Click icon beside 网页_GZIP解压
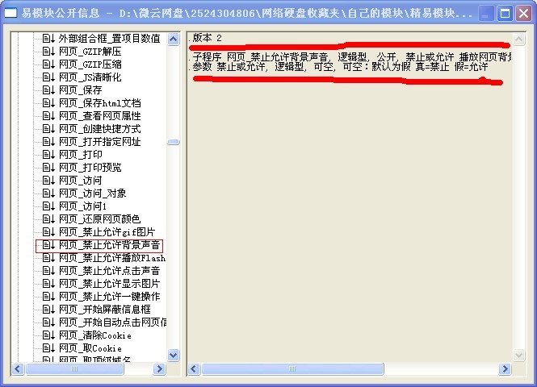The width and height of the screenshot is (537, 387). (x=48, y=52)
